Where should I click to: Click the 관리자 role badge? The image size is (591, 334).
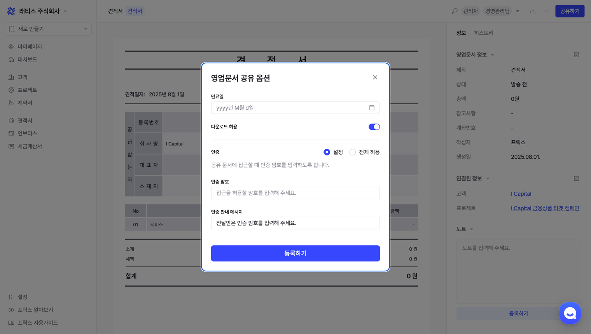(470, 11)
